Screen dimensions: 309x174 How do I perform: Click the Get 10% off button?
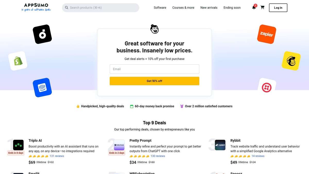pyautogui.click(x=154, y=81)
